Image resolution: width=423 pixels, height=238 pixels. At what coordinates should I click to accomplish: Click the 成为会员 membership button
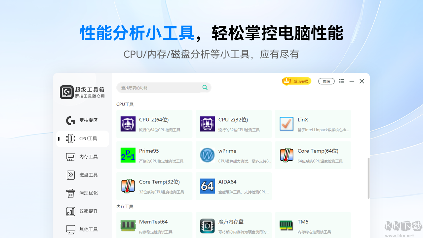tap(296, 81)
